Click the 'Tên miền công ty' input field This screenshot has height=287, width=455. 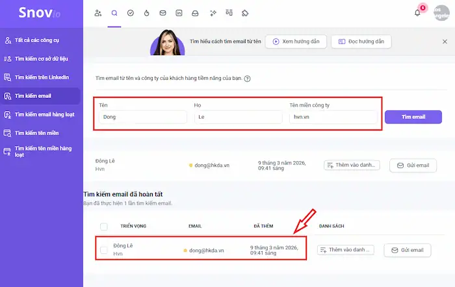click(333, 118)
